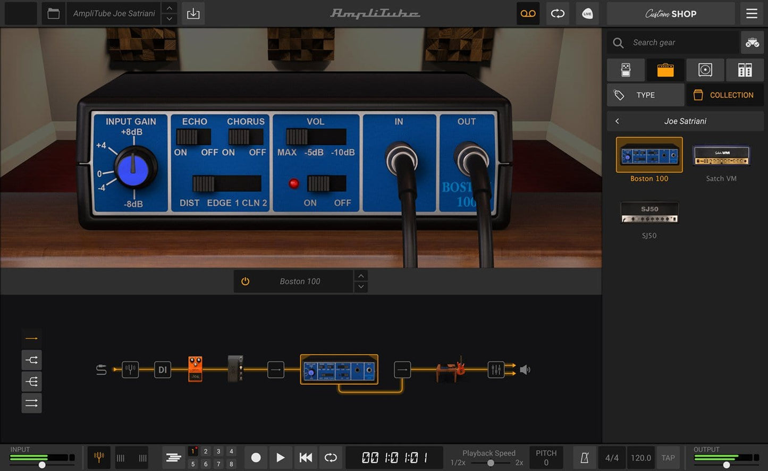Choose previous amp model with up chevron
The image size is (768, 471).
(x=361, y=275)
